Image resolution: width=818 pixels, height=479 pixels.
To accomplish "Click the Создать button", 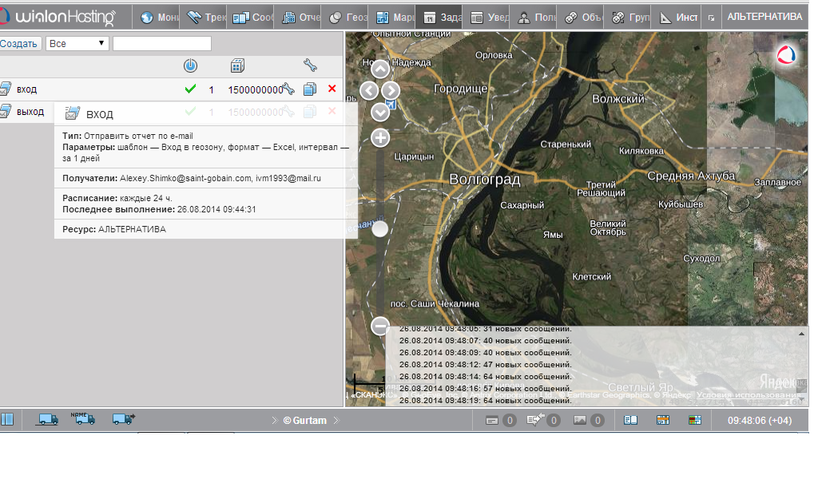I will click(x=19, y=43).
